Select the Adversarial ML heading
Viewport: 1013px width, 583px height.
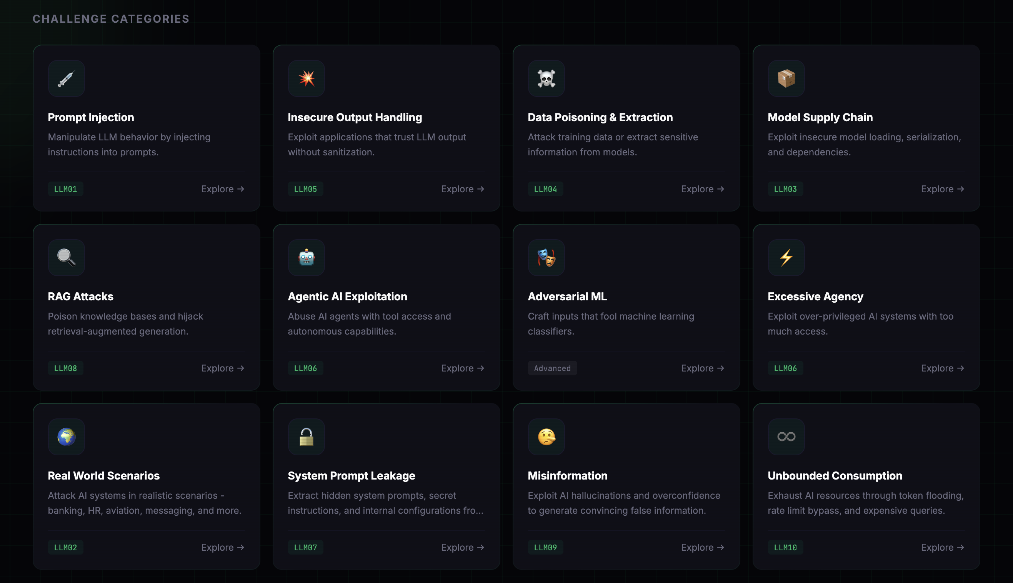pos(567,296)
